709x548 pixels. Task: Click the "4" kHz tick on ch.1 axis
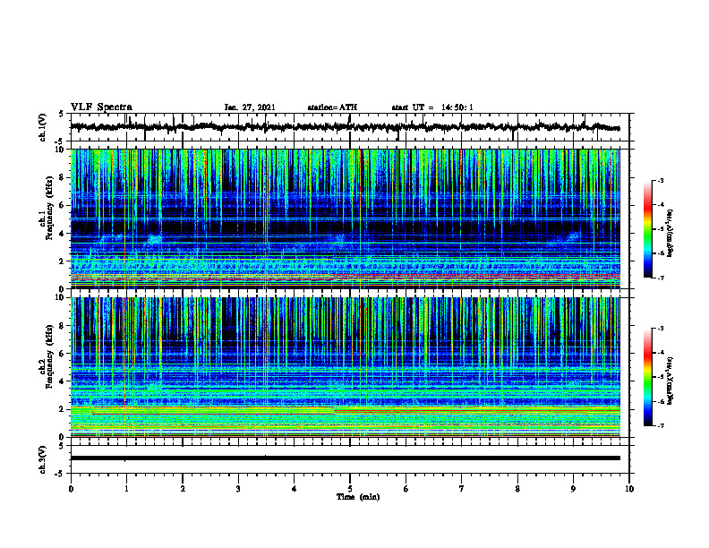point(63,234)
